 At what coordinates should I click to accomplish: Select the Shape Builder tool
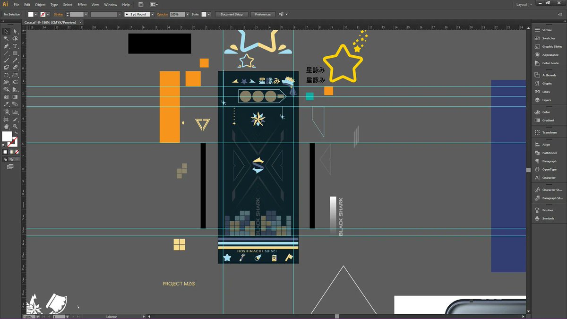(6, 89)
